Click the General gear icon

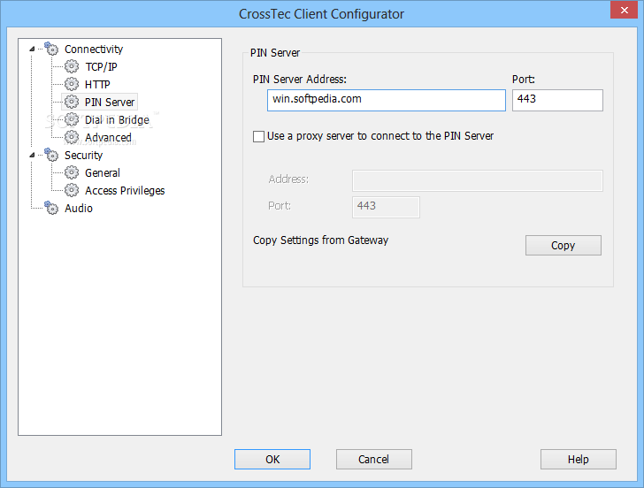(72, 172)
